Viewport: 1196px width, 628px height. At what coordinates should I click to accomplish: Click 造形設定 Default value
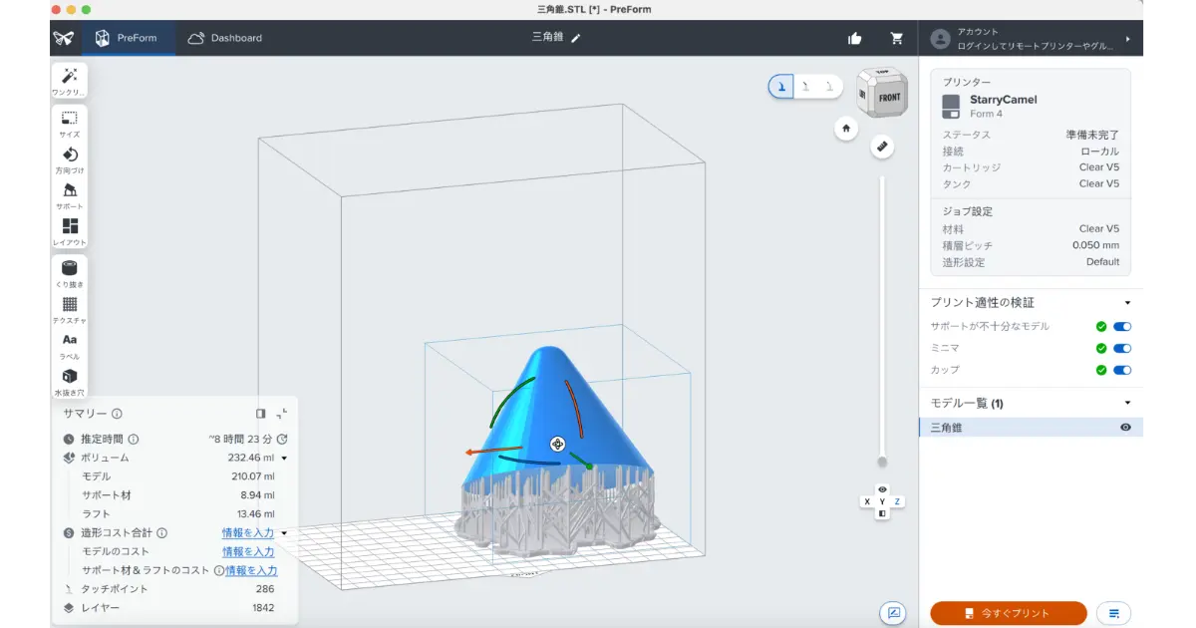[x=1102, y=262]
